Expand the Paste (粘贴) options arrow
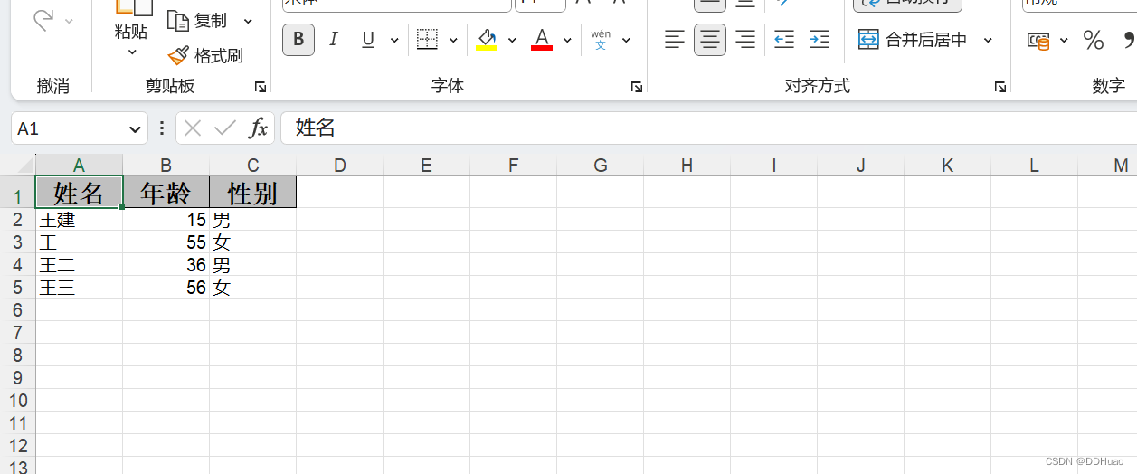Screen dimensions: 1137x474 131,52
